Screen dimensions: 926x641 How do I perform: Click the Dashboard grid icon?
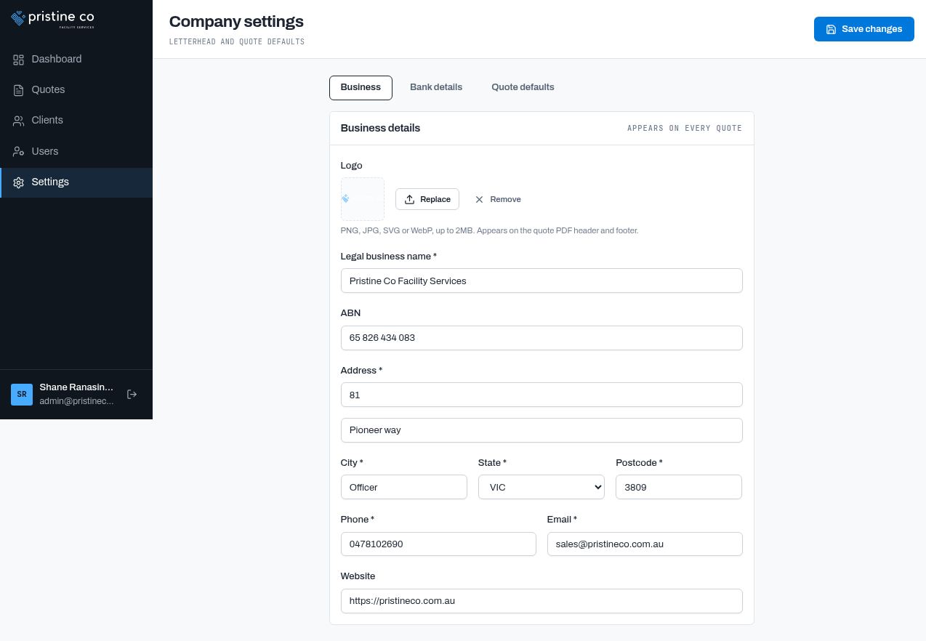coord(19,60)
